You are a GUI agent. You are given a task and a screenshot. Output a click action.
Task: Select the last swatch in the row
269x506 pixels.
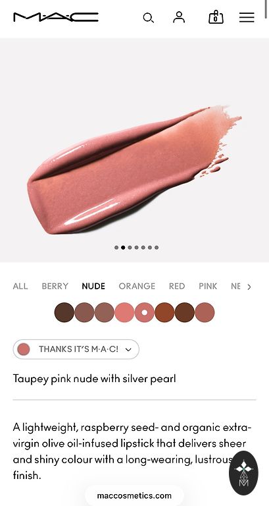coord(205,312)
